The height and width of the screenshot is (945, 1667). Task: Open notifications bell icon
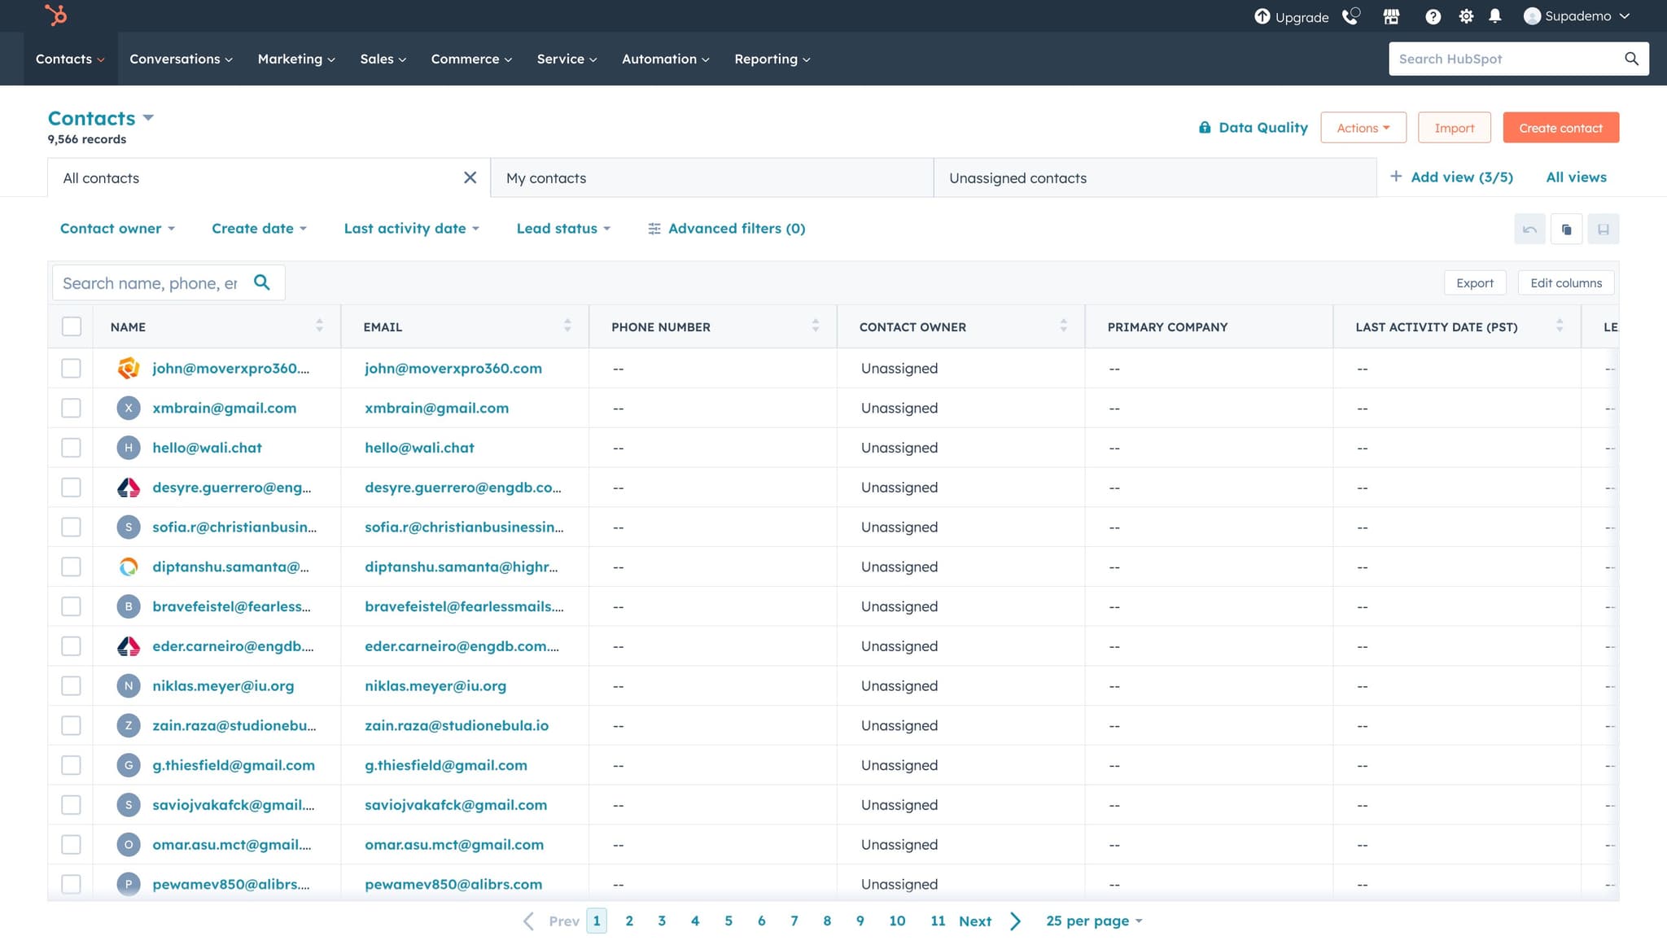coord(1495,16)
